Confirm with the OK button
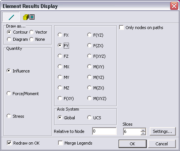The width and height of the screenshot is (180, 151). 133,144
